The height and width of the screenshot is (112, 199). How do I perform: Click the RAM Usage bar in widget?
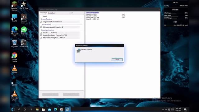pyautogui.click(x=176, y=16)
